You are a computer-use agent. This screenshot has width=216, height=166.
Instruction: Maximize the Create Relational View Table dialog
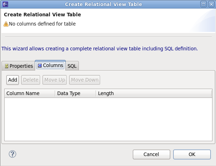[x=204, y=4]
